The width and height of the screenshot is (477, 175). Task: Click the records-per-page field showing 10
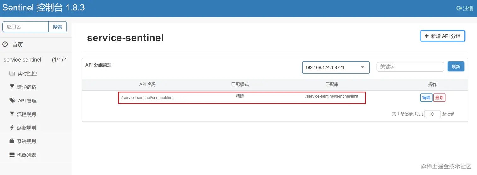pyautogui.click(x=432, y=114)
